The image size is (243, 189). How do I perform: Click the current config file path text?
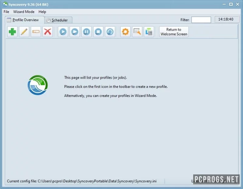tap(82, 181)
